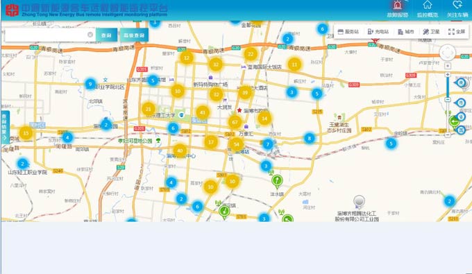Show 服务站 service stations on map
Screen dimensions: 472x274
[348, 32]
